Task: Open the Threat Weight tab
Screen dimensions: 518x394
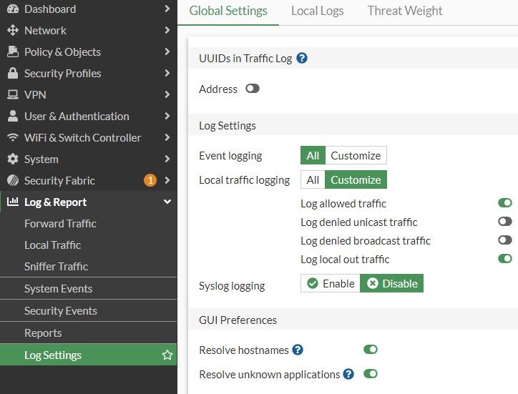Action: pyautogui.click(x=404, y=11)
